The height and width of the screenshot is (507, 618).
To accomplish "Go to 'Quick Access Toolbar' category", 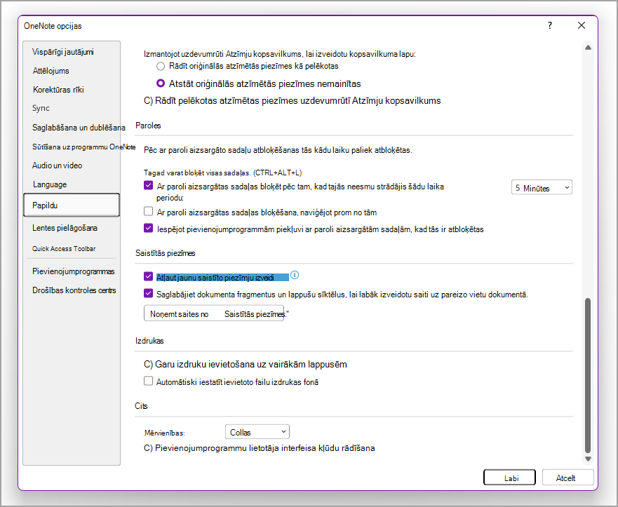I will 64,248.
